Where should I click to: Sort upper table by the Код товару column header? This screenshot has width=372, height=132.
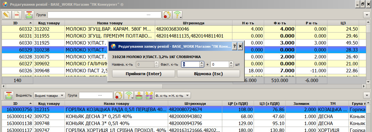pos(49,23)
